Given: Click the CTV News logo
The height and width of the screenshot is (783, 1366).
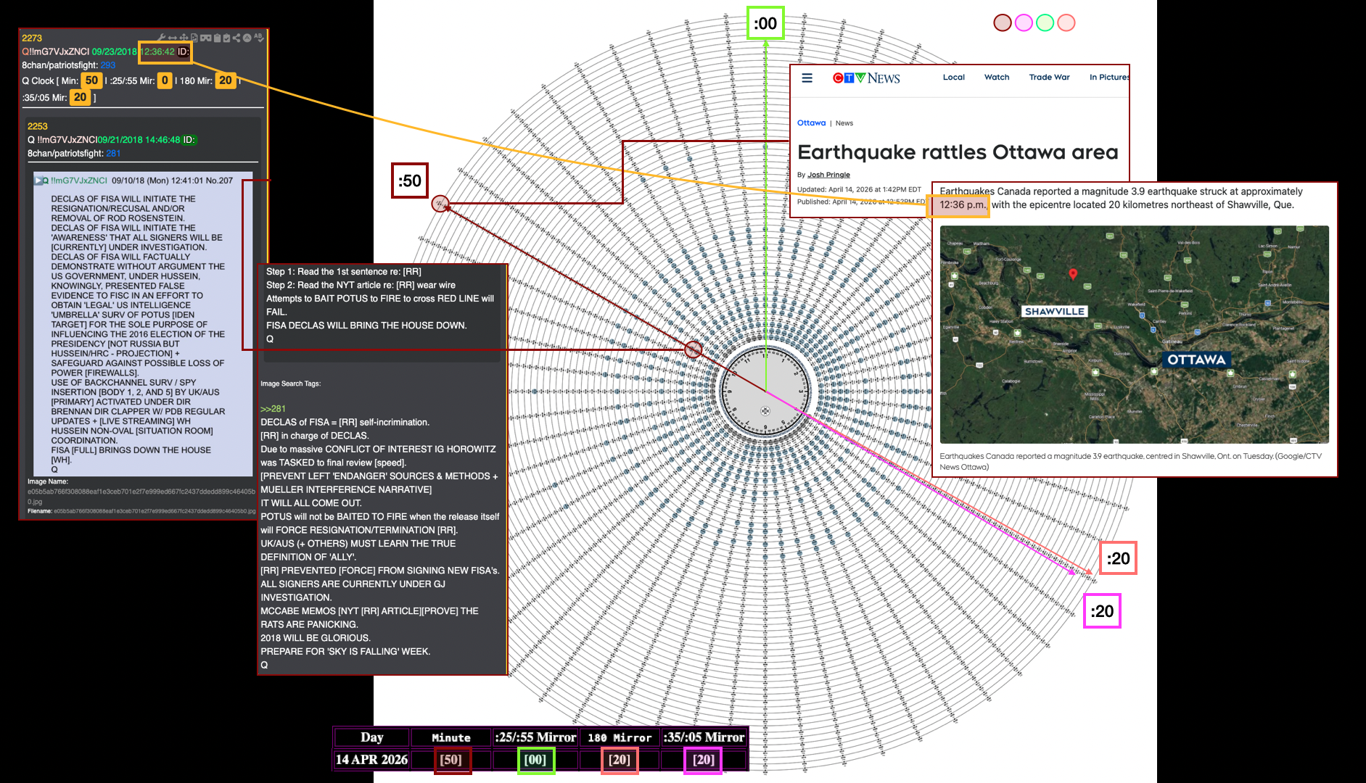Looking at the screenshot, I should tap(866, 78).
